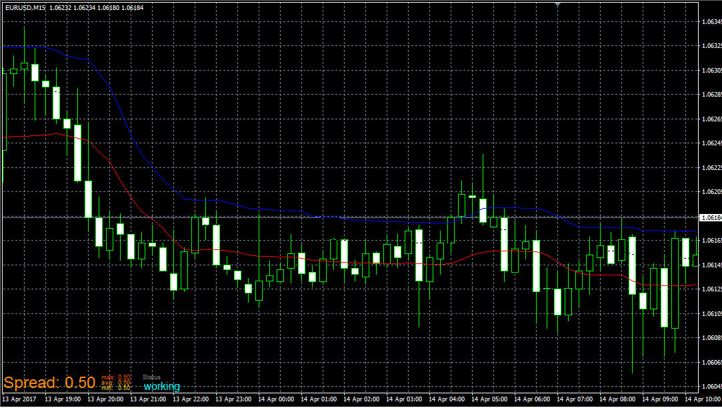The height and width of the screenshot is (408, 722).
Task: Click the orange Spread: 0.50 label
Action: (x=49, y=383)
